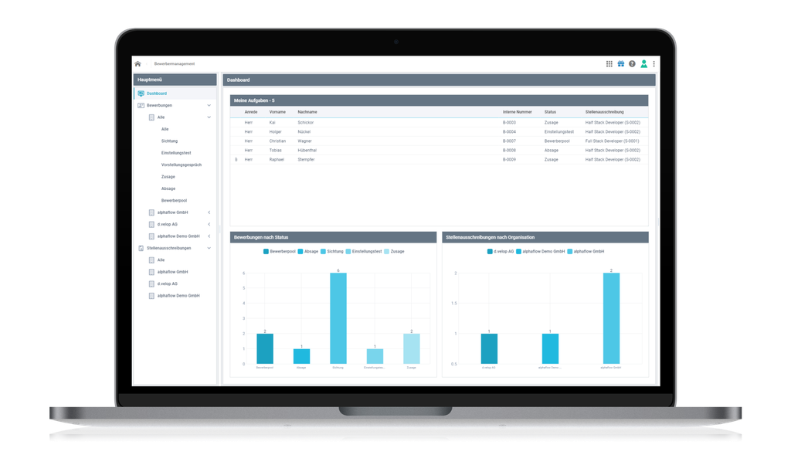Screen dimensions: 791x455
Task: Open the Absage sidebar entry
Action: (168, 188)
